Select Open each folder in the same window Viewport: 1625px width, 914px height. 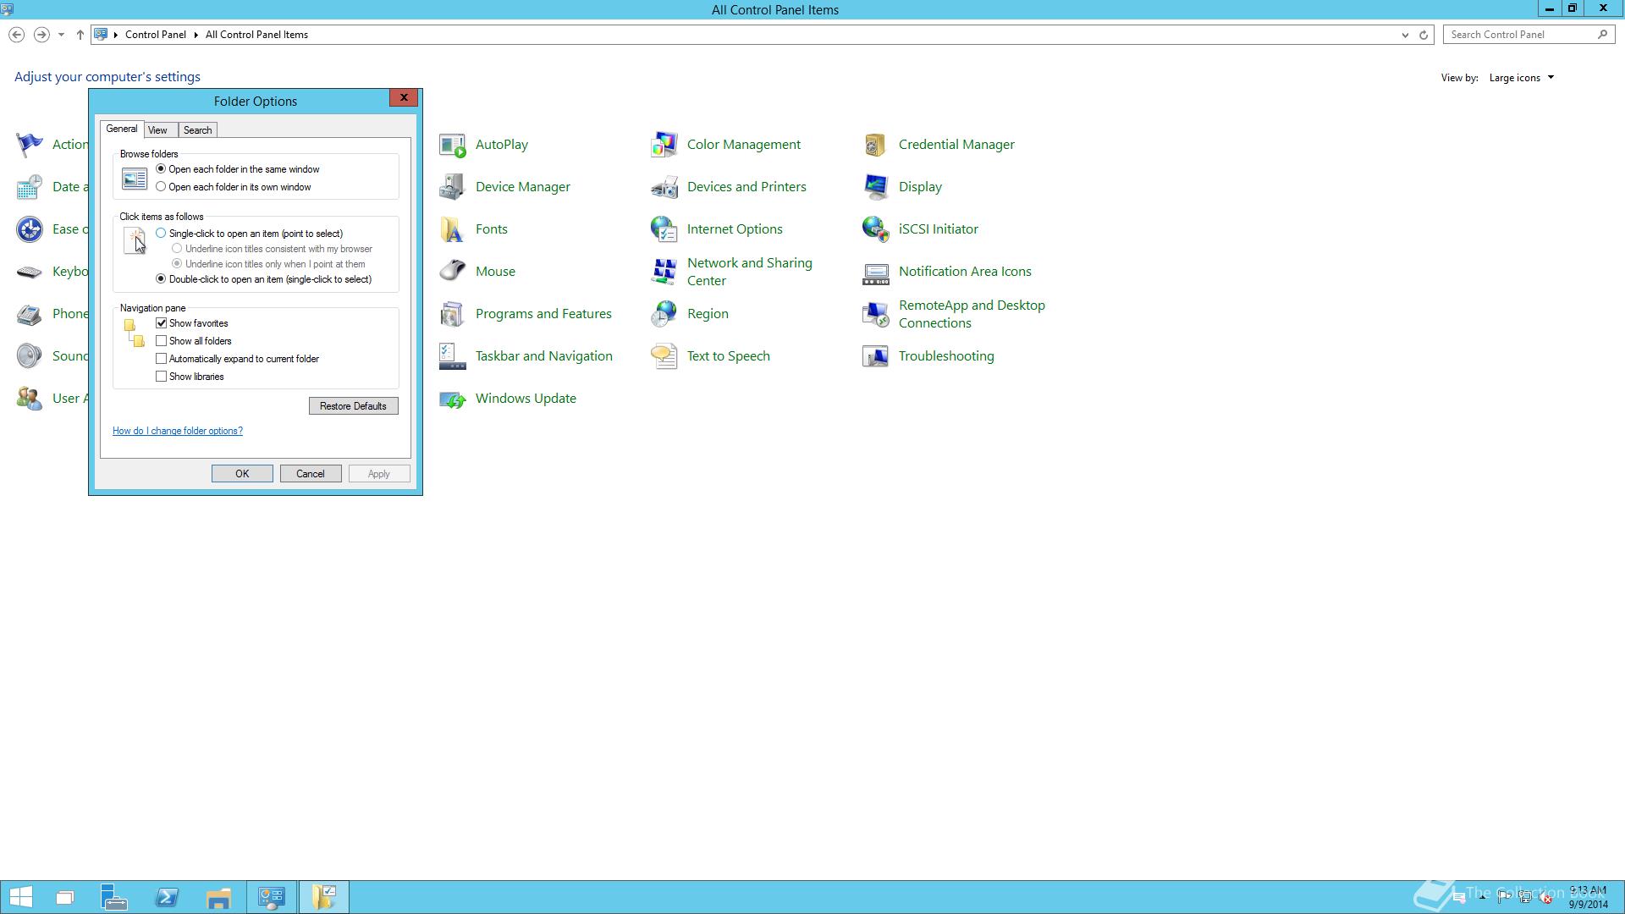pyautogui.click(x=161, y=169)
